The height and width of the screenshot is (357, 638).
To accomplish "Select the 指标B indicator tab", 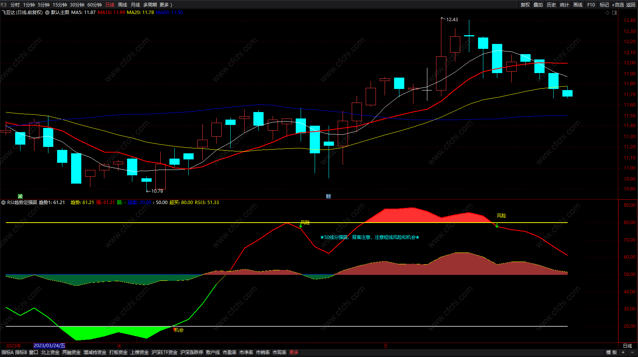I will point(21,352).
